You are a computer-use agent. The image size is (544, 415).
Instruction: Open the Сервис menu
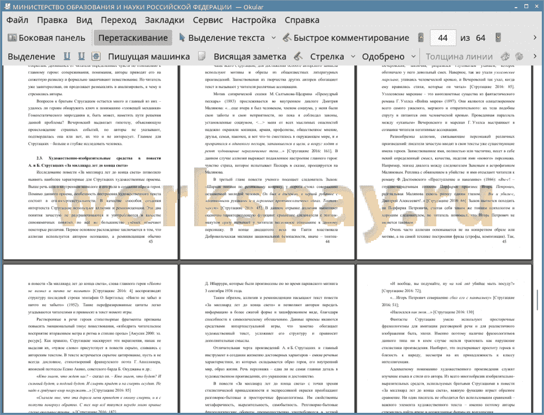pos(208,20)
